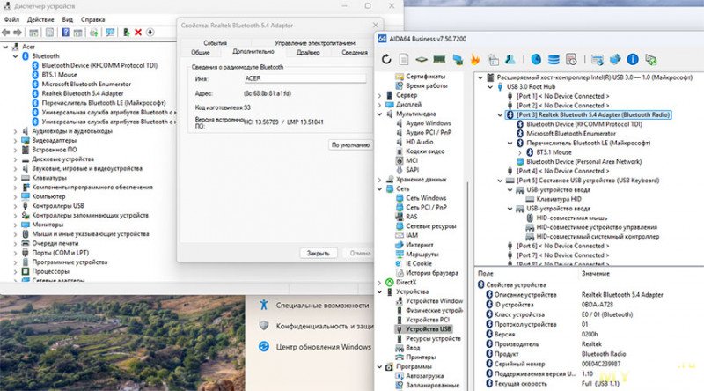Image resolution: width=704 pixels, height=391 pixels.
Task: Switch to the Сведения tab
Action: coord(355,53)
